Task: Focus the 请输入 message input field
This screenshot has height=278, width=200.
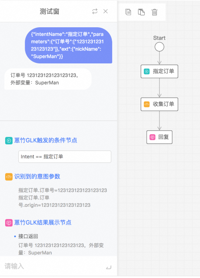Action: point(53,266)
